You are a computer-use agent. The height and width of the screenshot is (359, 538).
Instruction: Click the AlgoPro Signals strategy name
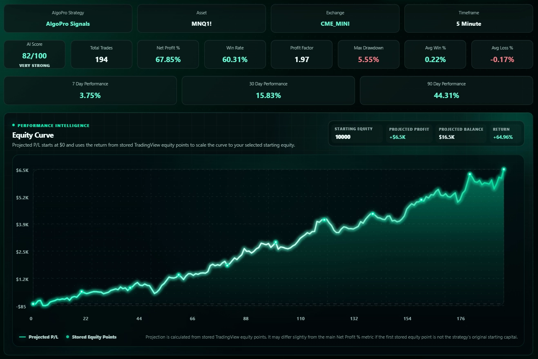pos(68,24)
